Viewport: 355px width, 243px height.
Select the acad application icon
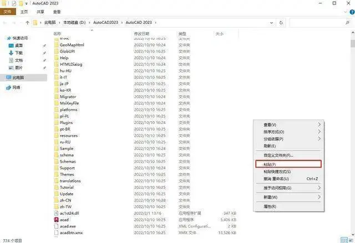click(57, 220)
